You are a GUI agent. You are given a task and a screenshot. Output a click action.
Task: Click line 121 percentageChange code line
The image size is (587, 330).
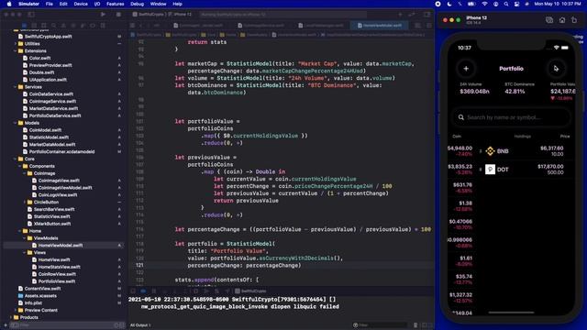click(x=244, y=265)
